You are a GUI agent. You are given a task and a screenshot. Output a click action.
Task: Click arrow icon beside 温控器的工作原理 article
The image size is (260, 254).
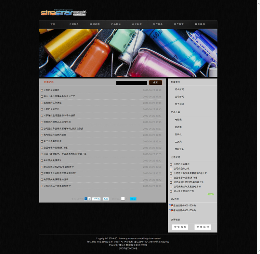(42, 103)
